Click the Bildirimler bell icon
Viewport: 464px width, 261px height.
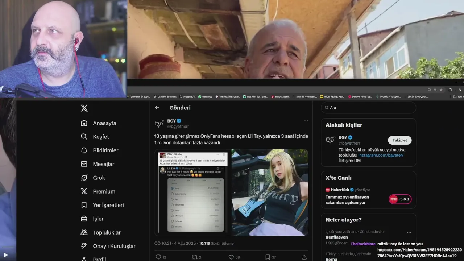(x=84, y=150)
